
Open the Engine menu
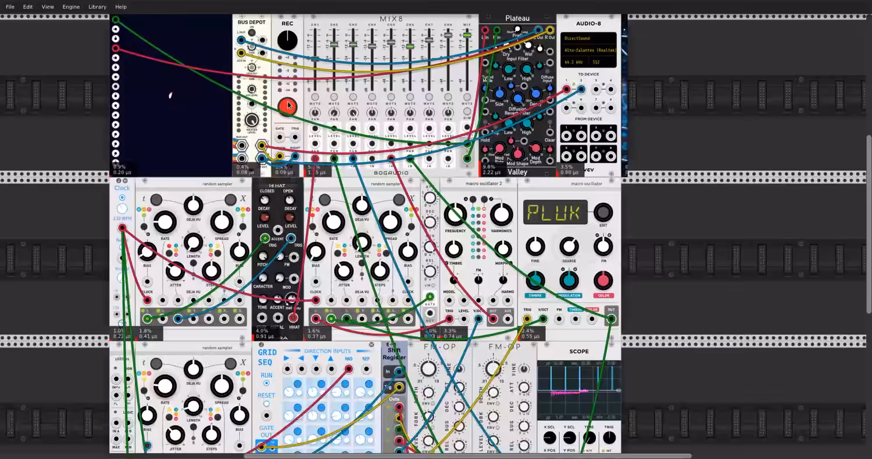(x=71, y=6)
